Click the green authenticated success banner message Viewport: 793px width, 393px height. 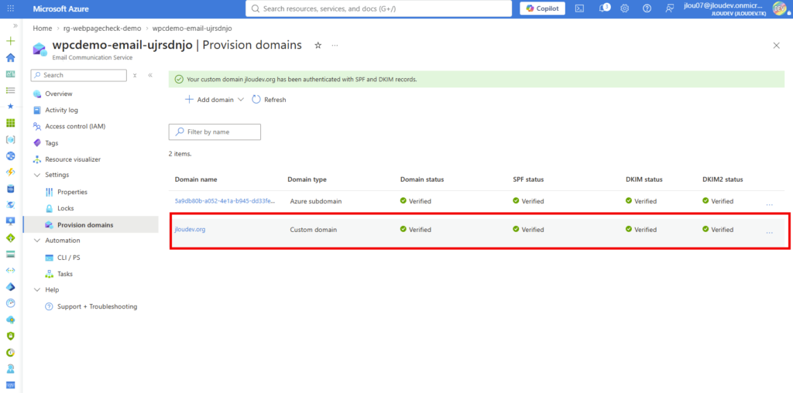[x=476, y=80]
